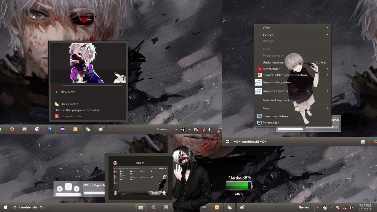Click Next desktop background
This screenshot has height=212, width=377.
281,100
